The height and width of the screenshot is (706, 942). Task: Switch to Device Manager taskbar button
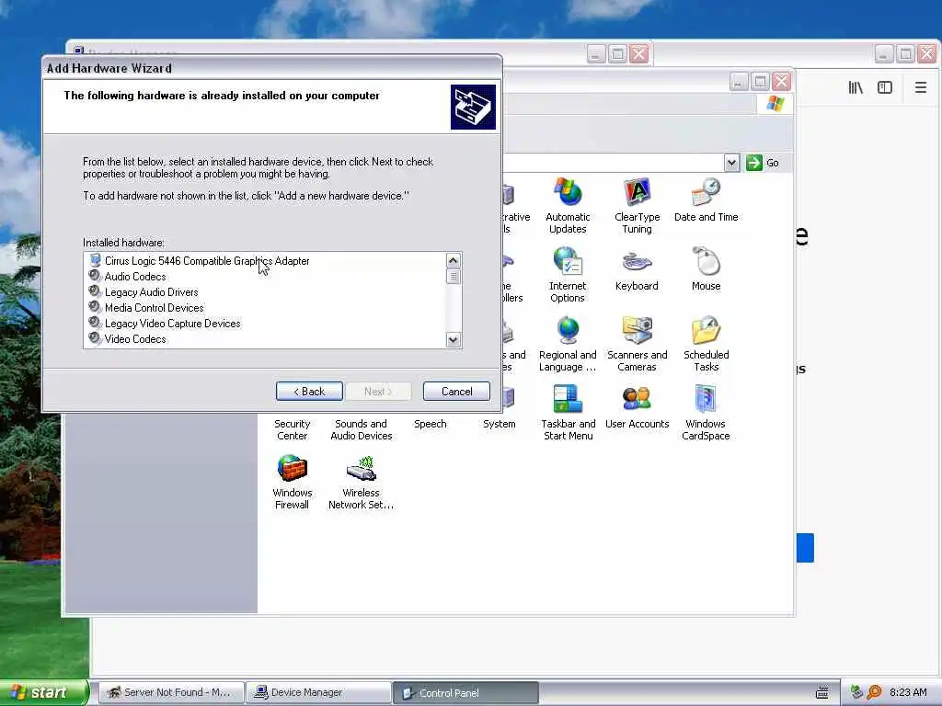coord(317,692)
